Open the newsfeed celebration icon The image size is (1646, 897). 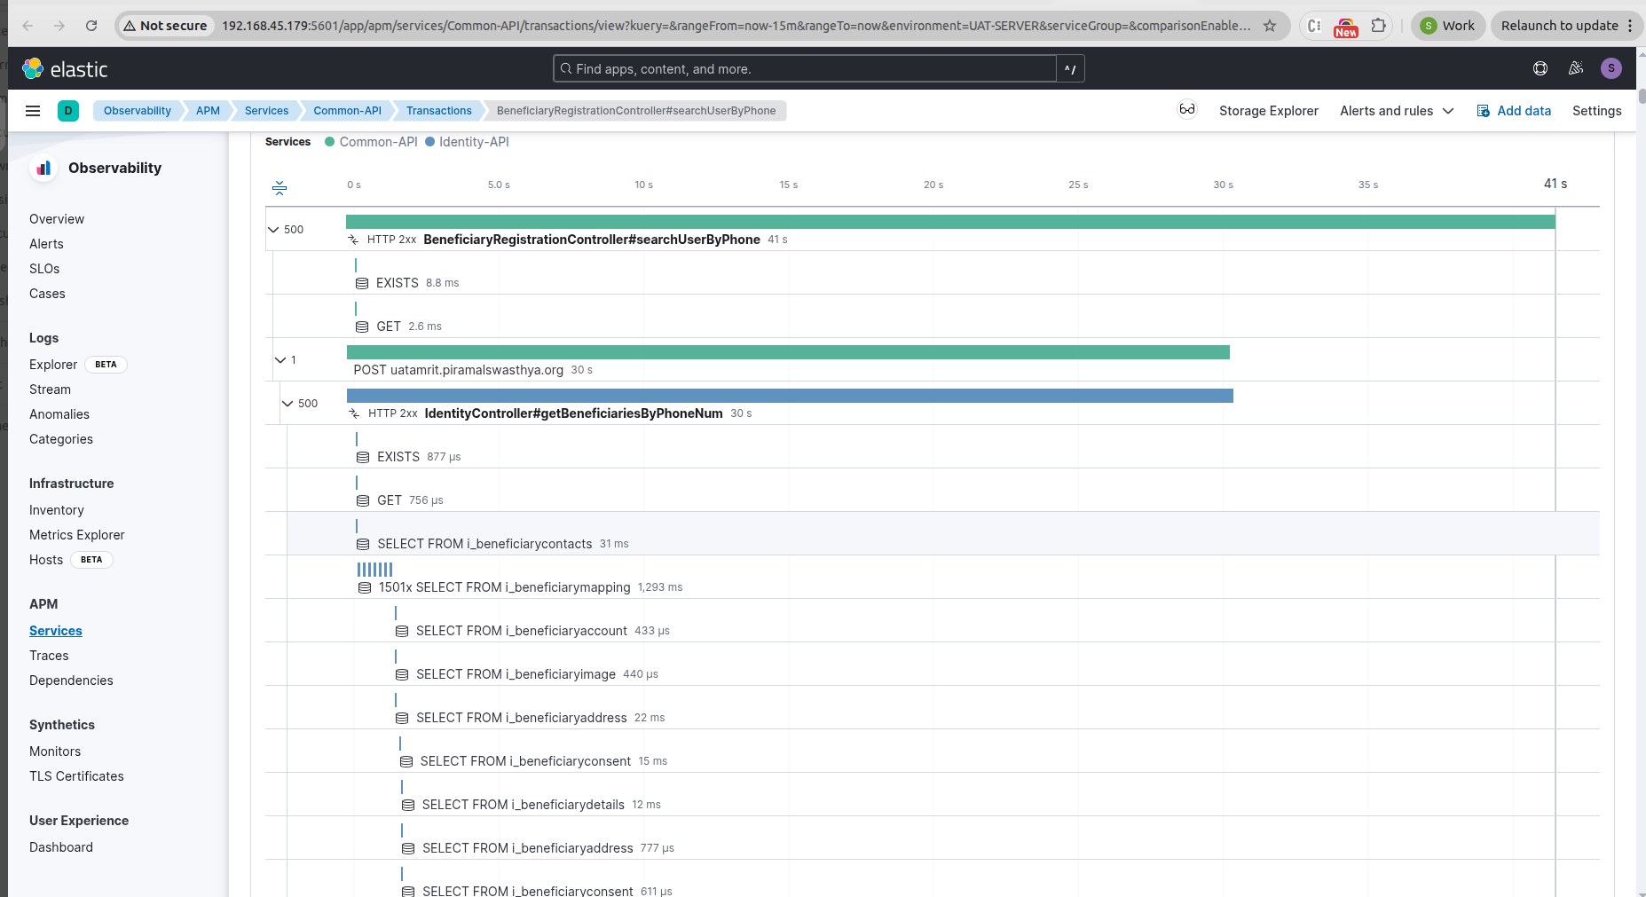1576,68
